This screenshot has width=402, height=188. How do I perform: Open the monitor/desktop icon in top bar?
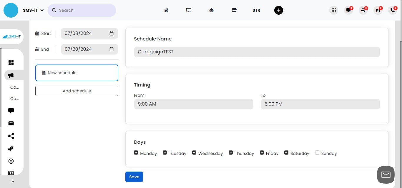point(189,10)
